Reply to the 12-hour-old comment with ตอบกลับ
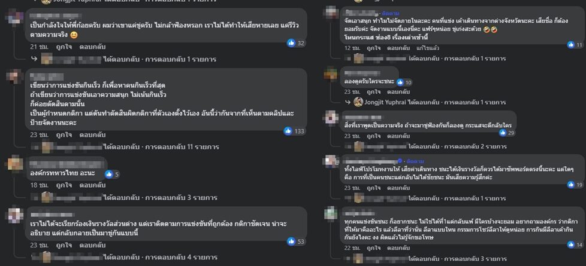Image resolution: width=586 pixels, height=266 pixels. coord(398,48)
